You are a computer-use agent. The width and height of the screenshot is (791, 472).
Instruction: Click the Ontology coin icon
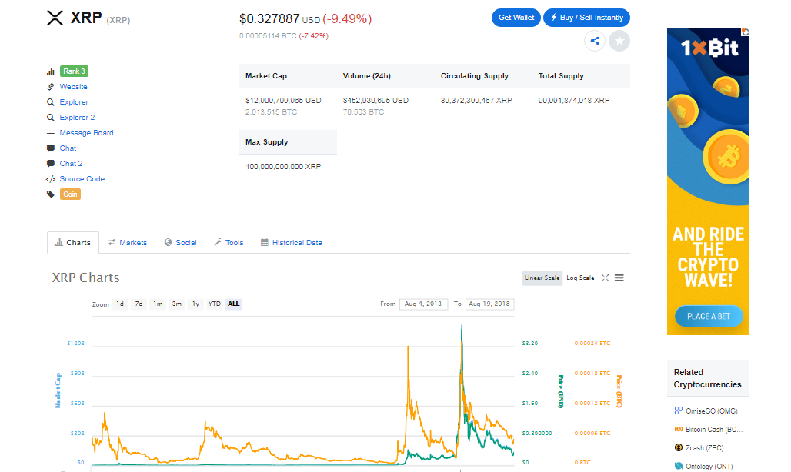click(679, 466)
